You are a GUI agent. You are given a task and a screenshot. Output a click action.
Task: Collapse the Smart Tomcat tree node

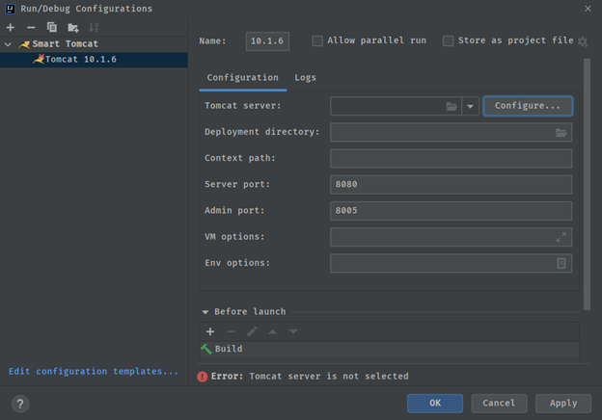click(x=8, y=44)
